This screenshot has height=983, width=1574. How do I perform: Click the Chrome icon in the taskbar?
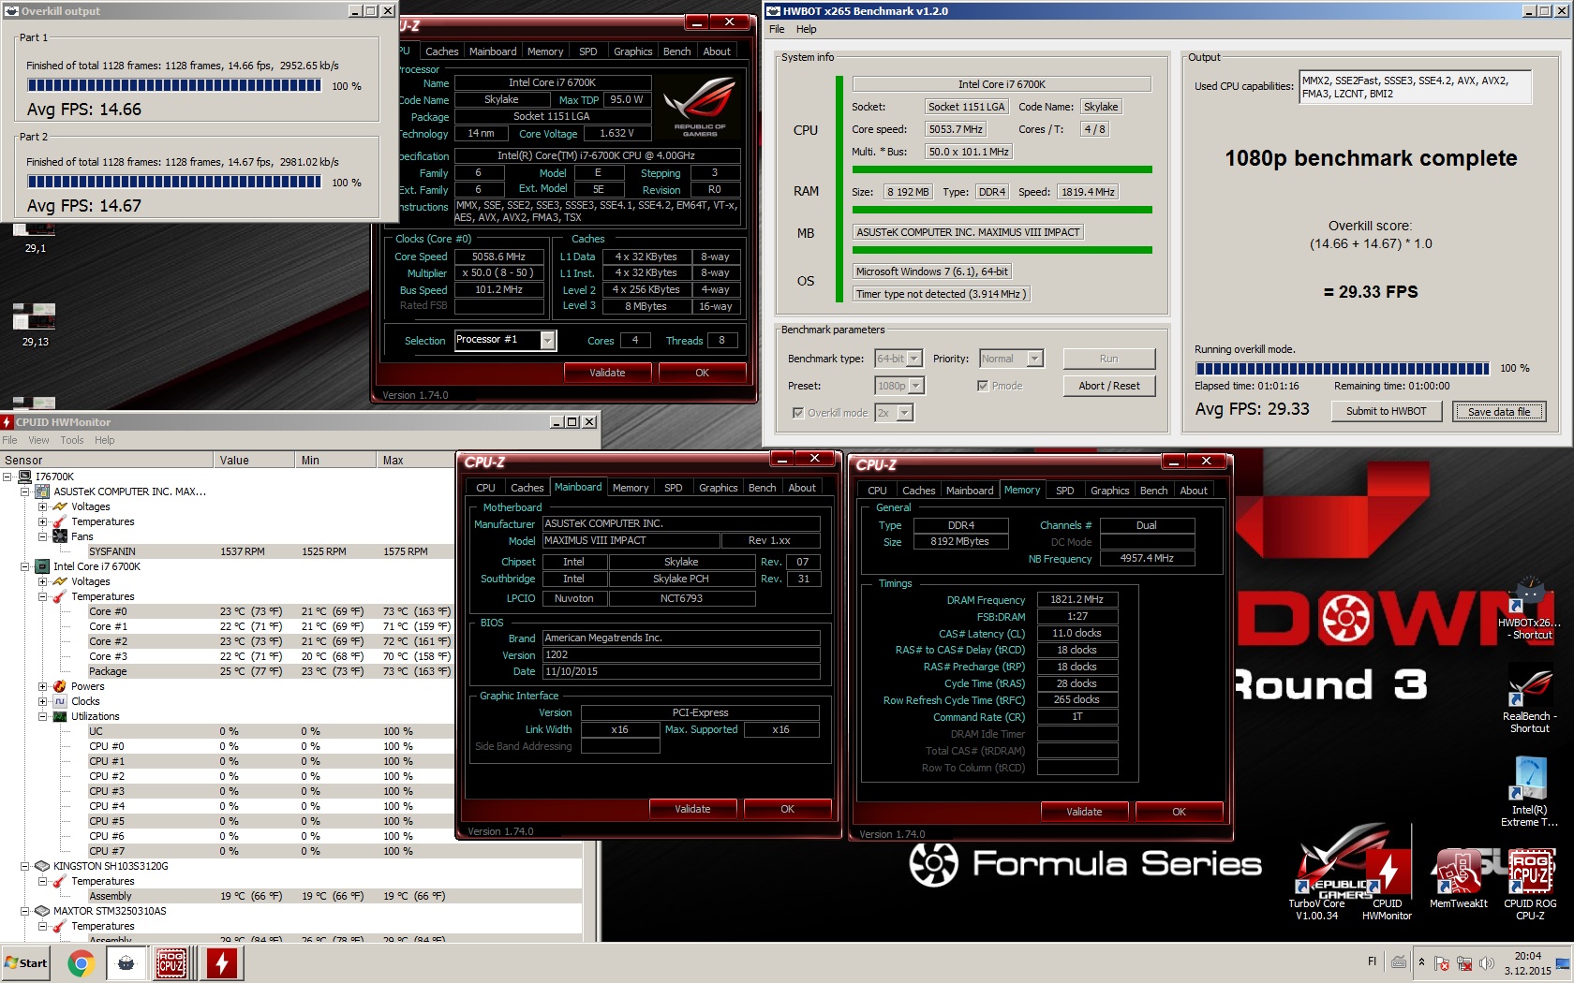(x=81, y=963)
